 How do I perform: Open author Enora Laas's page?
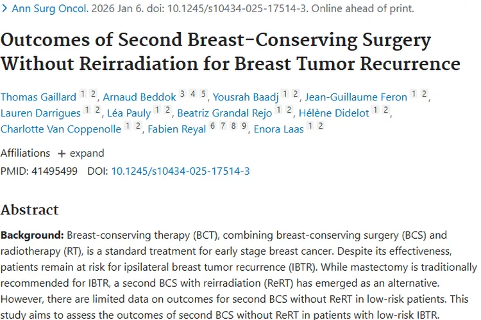[x=278, y=129]
